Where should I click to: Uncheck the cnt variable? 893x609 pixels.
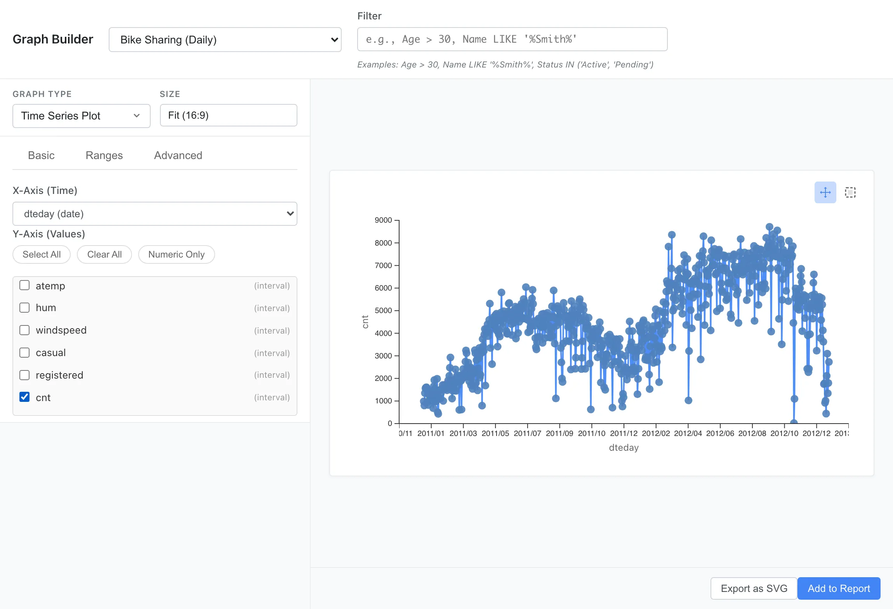pos(24,397)
